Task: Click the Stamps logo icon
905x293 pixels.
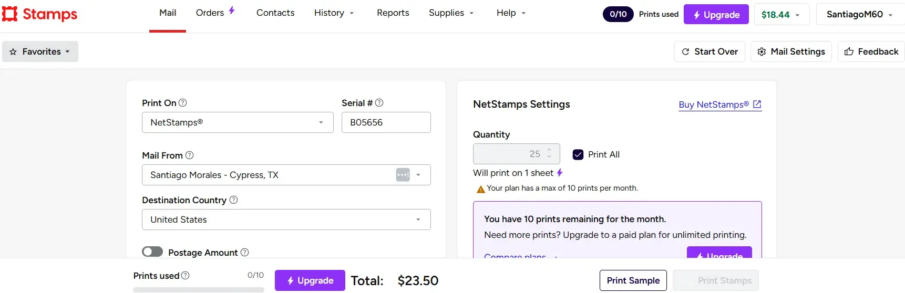Action: tap(10, 14)
